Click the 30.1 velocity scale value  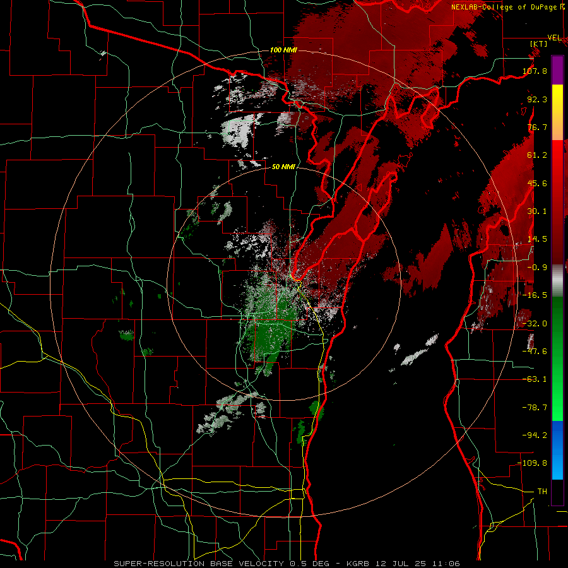(537, 211)
